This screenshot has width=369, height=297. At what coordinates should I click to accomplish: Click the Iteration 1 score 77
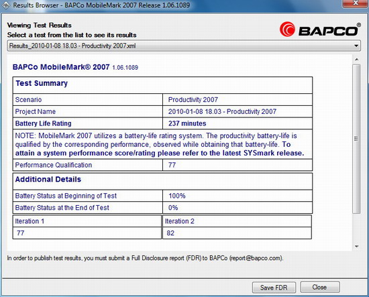(21, 233)
